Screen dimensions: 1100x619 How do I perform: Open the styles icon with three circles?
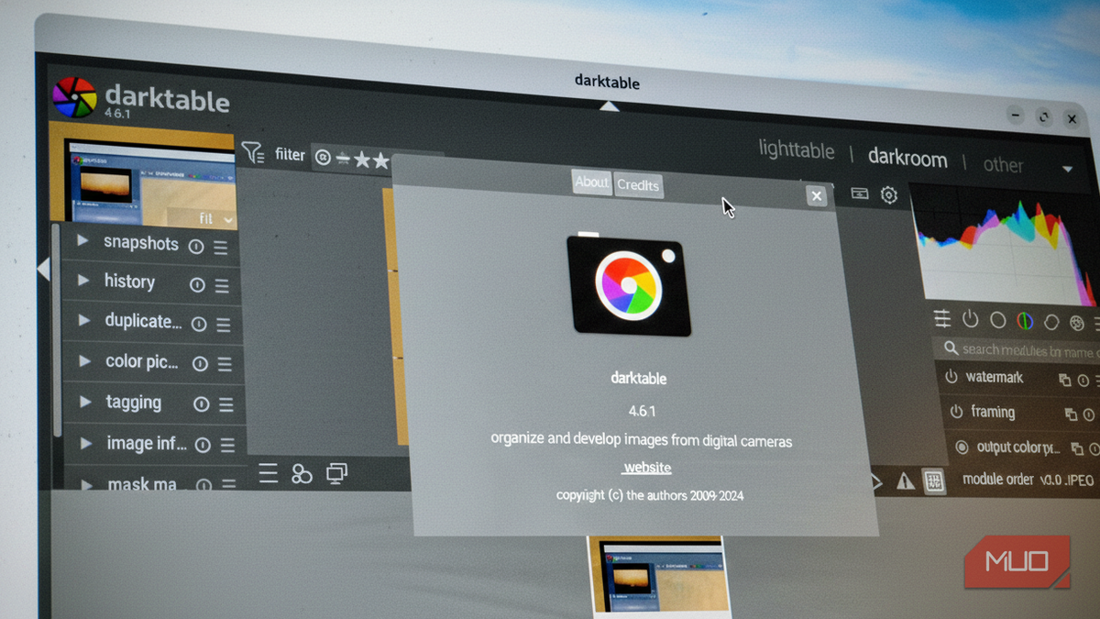tap(302, 473)
